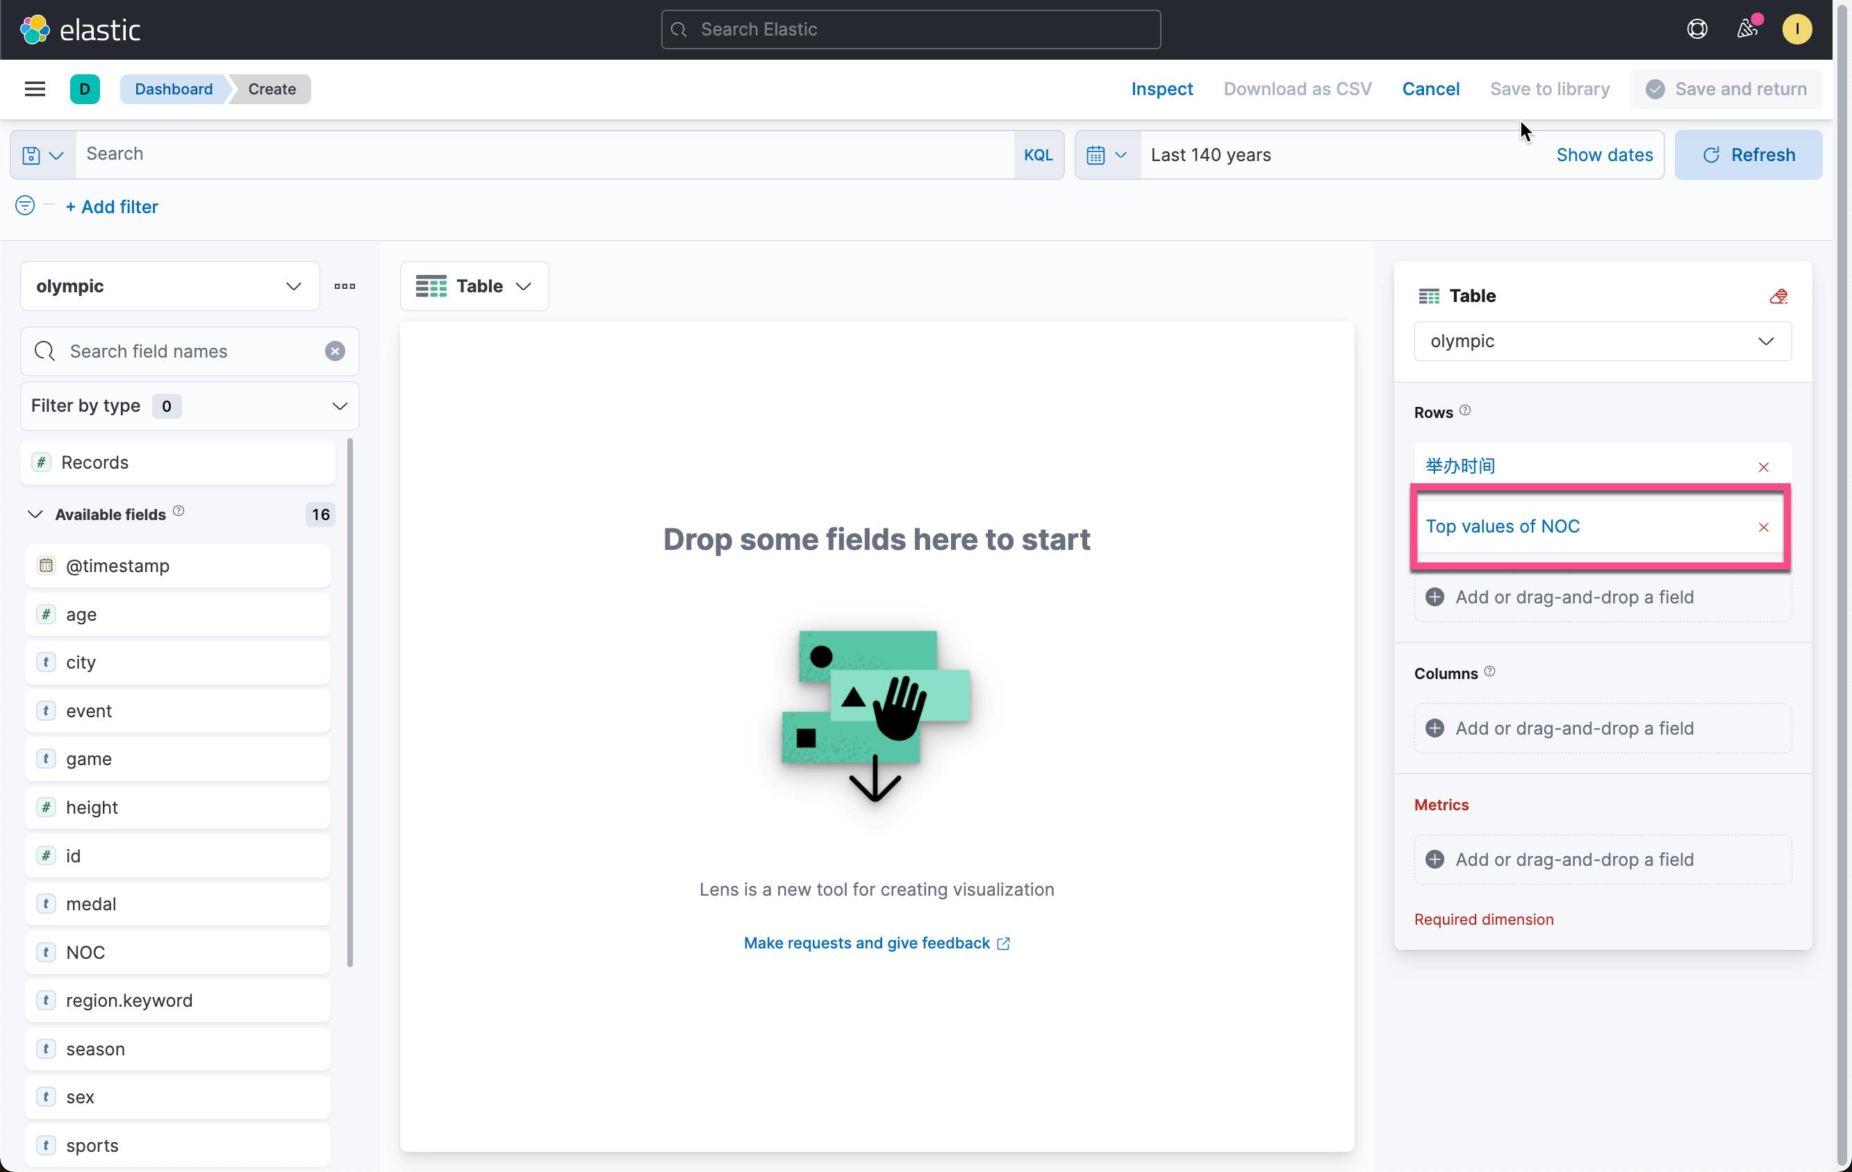
Task: Click Save to library
Action: 1549,89
